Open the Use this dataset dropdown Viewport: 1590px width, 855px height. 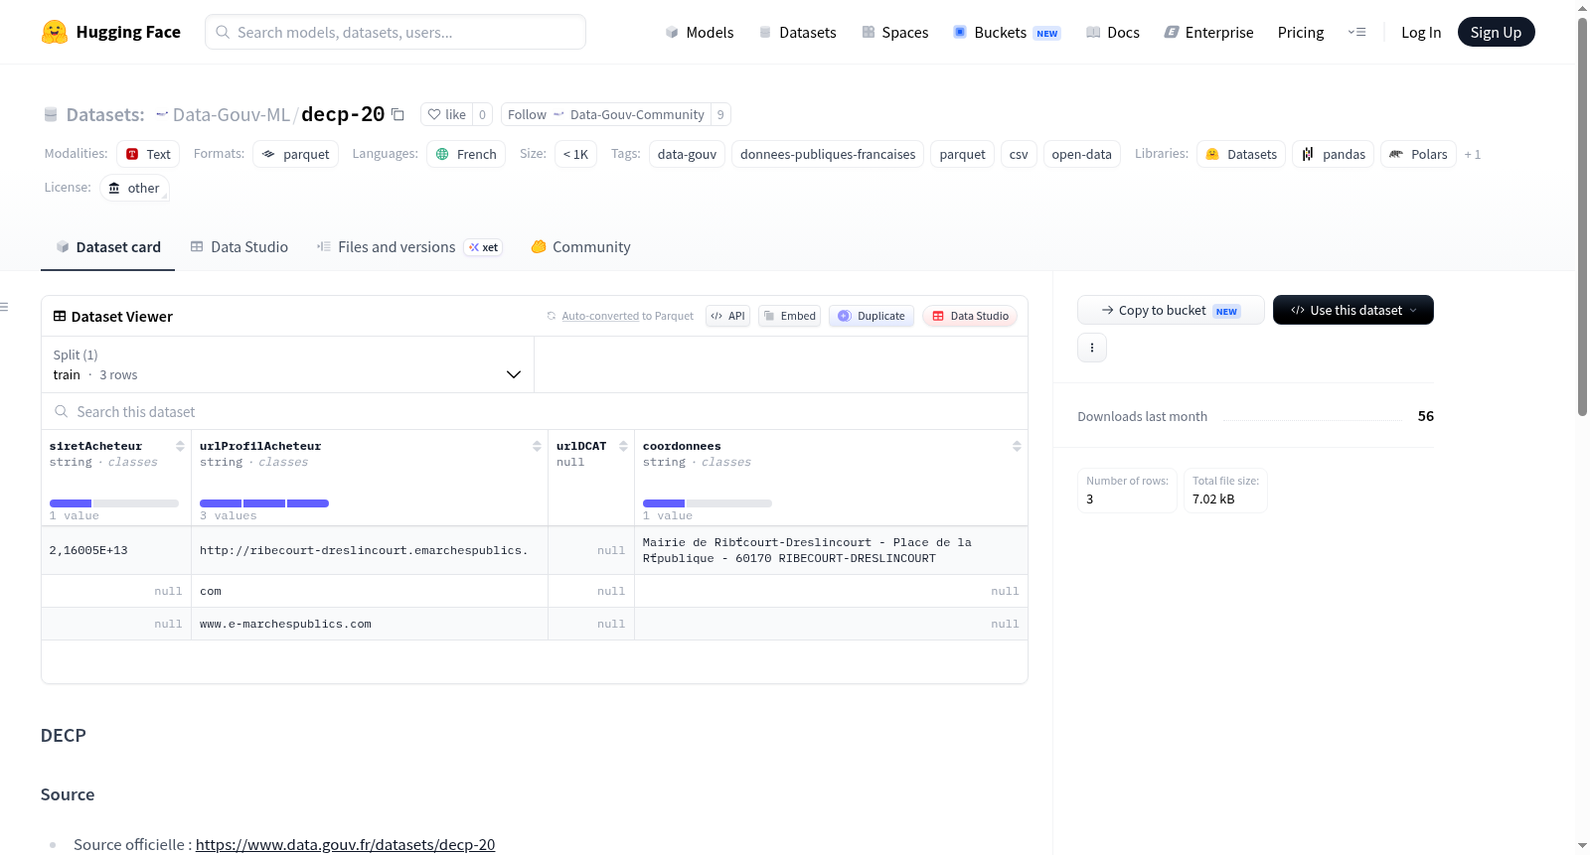(1353, 310)
